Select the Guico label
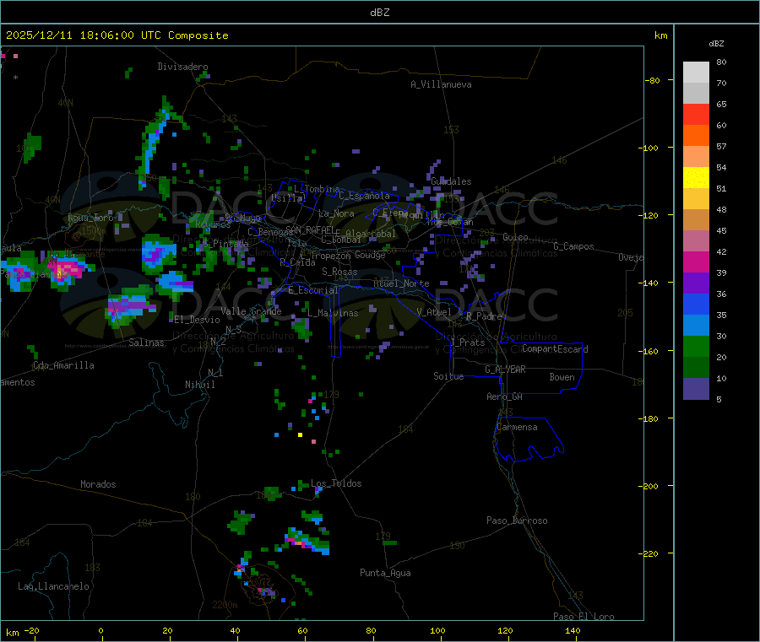This screenshot has width=760, height=642. 515,237
